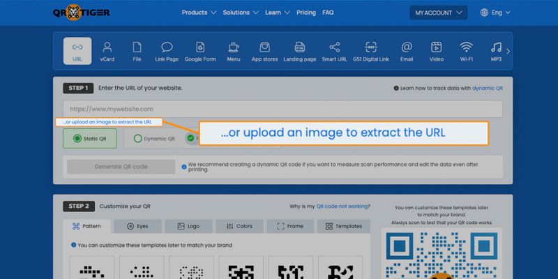The image size is (558, 279).
Task: Open the Link Page QR type
Action: click(x=167, y=51)
